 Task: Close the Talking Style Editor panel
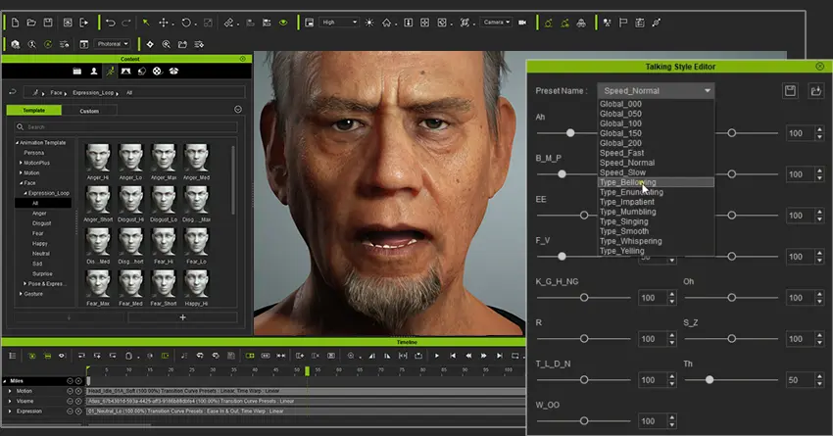tap(819, 66)
